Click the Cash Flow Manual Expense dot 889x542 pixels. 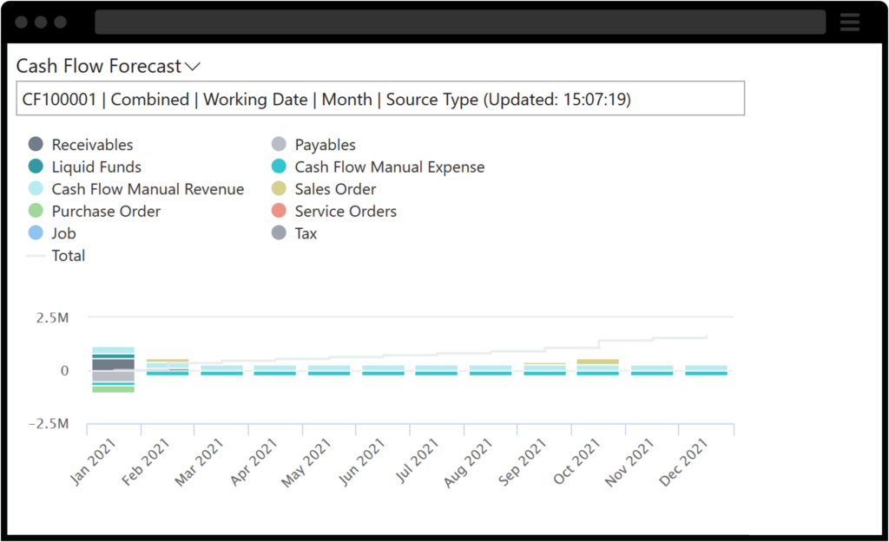tap(279, 166)
